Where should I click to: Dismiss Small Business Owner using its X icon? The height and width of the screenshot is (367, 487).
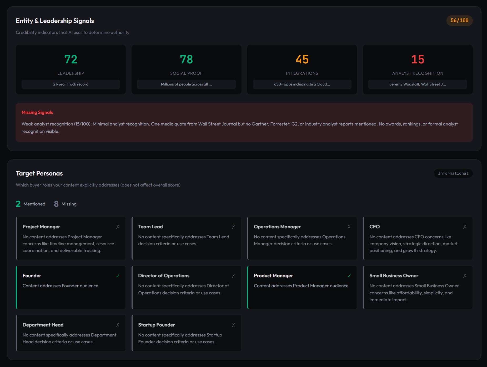point(465,276)
